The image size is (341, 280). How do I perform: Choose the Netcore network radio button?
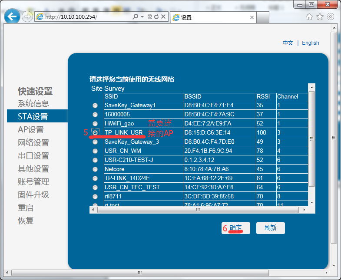click(95, 169)
